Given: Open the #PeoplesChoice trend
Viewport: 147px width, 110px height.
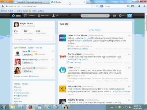Looking at the screenshot, I should pyautogui.click(x=21, y=96).
